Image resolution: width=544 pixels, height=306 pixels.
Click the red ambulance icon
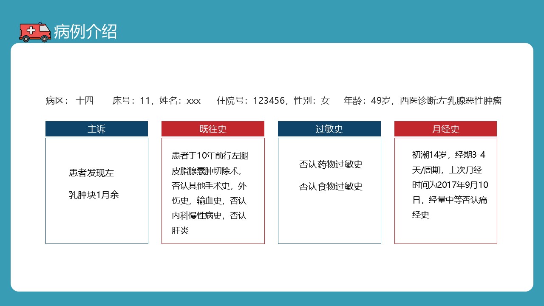coord(35,32)
